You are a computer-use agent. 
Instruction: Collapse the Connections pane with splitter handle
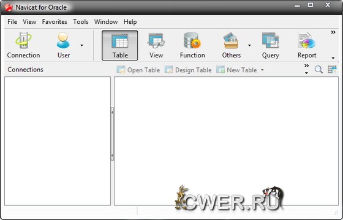pos(112,134)
